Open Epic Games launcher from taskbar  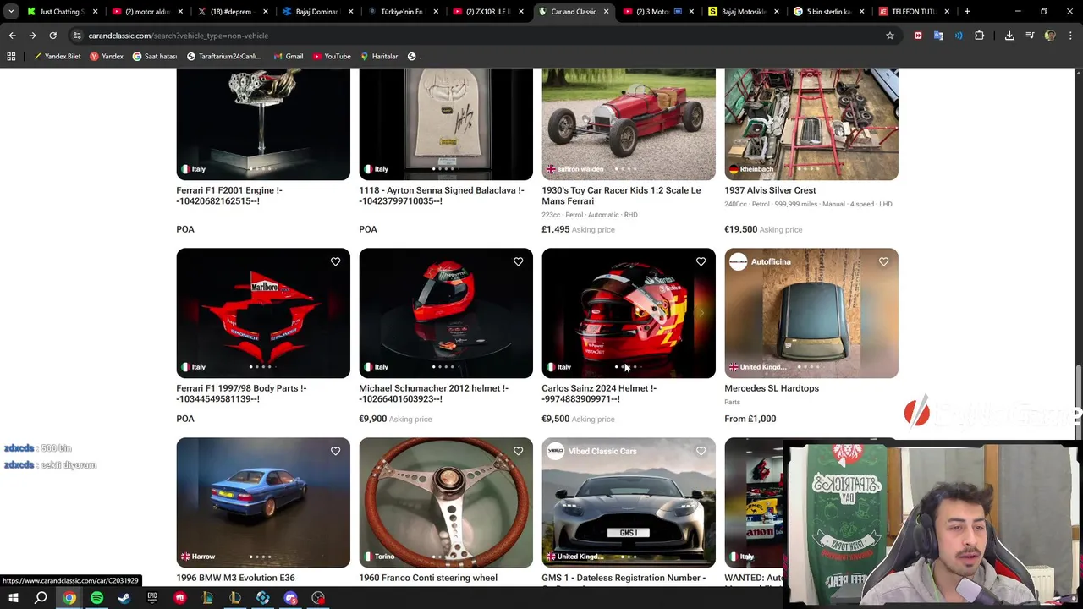click(x=152, y=598)
